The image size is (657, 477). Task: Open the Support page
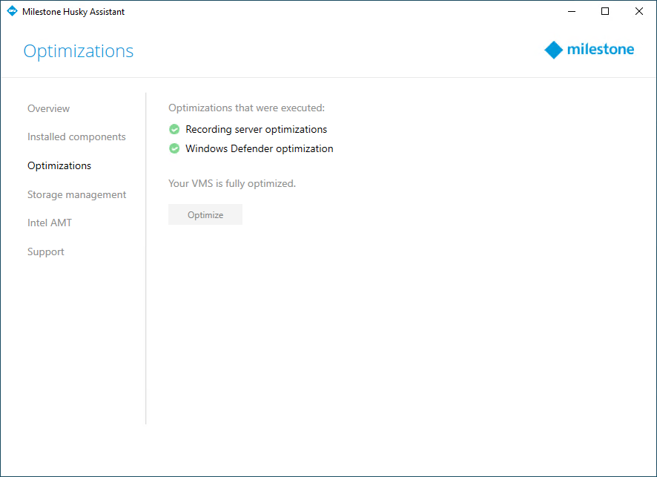click(46, 252)
